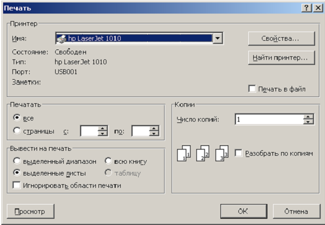
Task: Click the collate pages 3 icon
Action: (x=222, y=153)
